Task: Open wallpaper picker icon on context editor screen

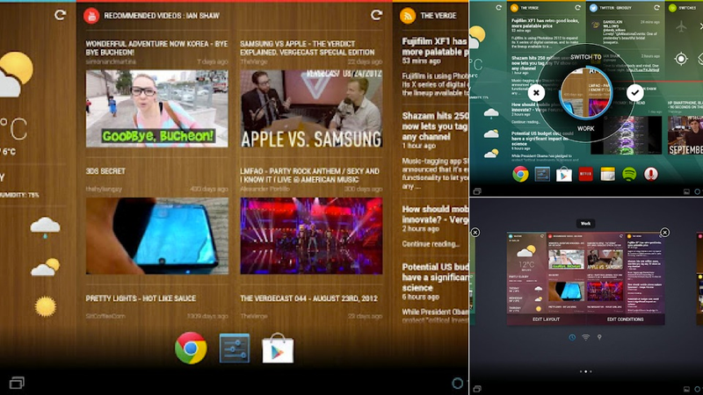Action: (686, 389)
